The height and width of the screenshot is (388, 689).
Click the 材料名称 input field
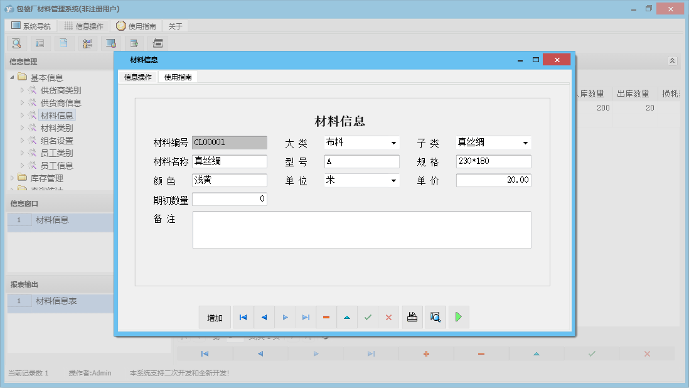(230, 161)
